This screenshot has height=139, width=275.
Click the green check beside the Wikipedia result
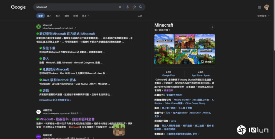[37, 119]
